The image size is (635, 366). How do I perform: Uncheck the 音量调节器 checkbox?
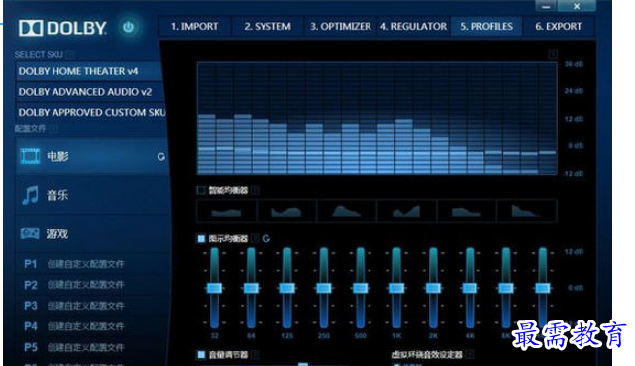click(x=201, y=355)
